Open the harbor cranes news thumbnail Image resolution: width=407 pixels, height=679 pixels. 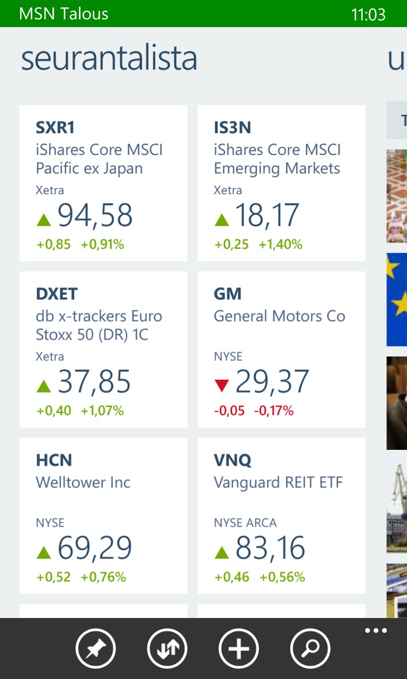coord(397,507)
